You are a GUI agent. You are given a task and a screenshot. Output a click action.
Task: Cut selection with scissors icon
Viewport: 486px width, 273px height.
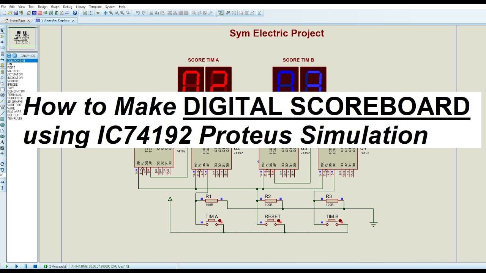[x=151, y=13]
